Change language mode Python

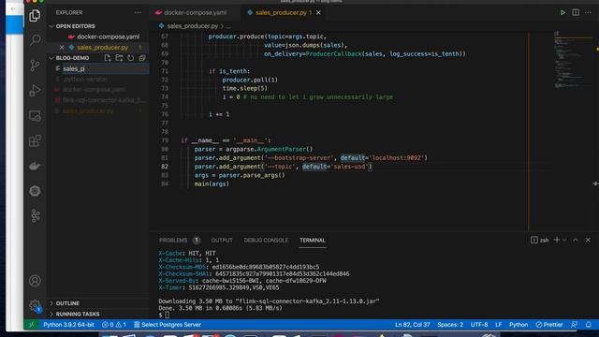point(519,325)
